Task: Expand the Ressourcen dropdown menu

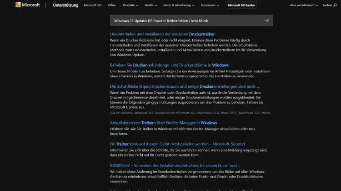Action: click(210, 5)
